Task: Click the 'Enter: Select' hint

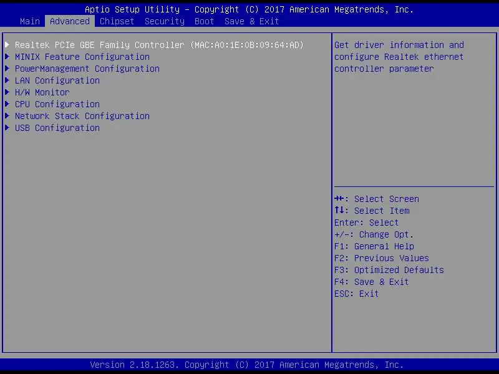Action: coord(366,223)
